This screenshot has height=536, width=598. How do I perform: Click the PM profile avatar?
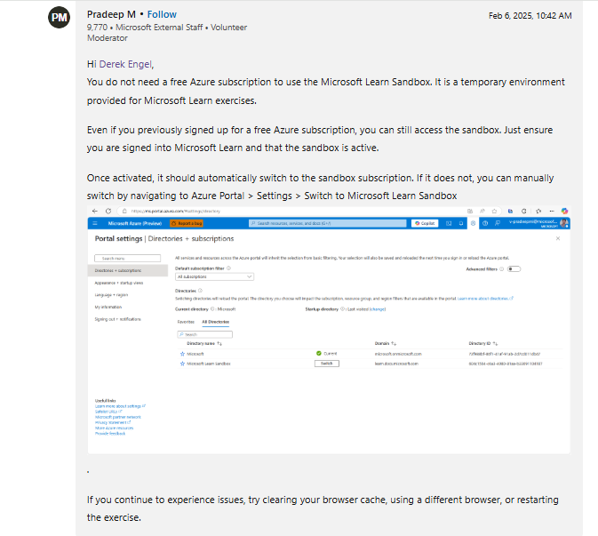60,18
